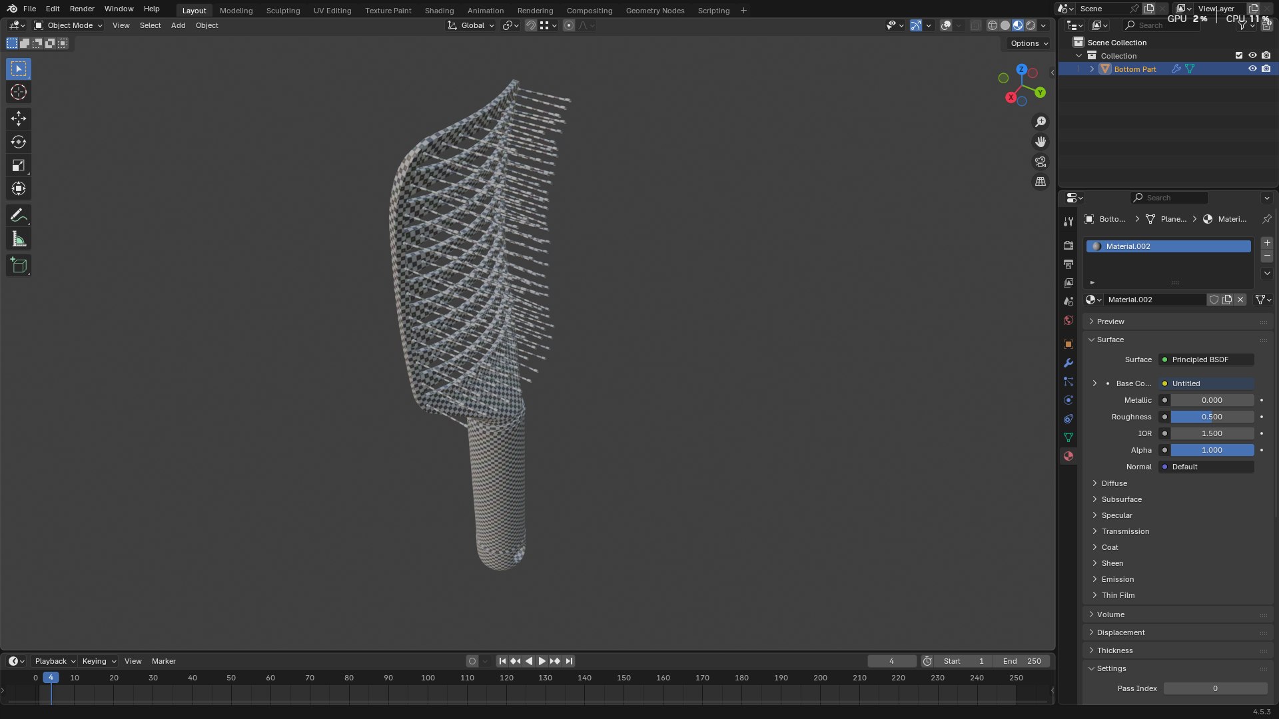
Task: Enable wireframe viewport shading
Action: (x=993, y=25)
